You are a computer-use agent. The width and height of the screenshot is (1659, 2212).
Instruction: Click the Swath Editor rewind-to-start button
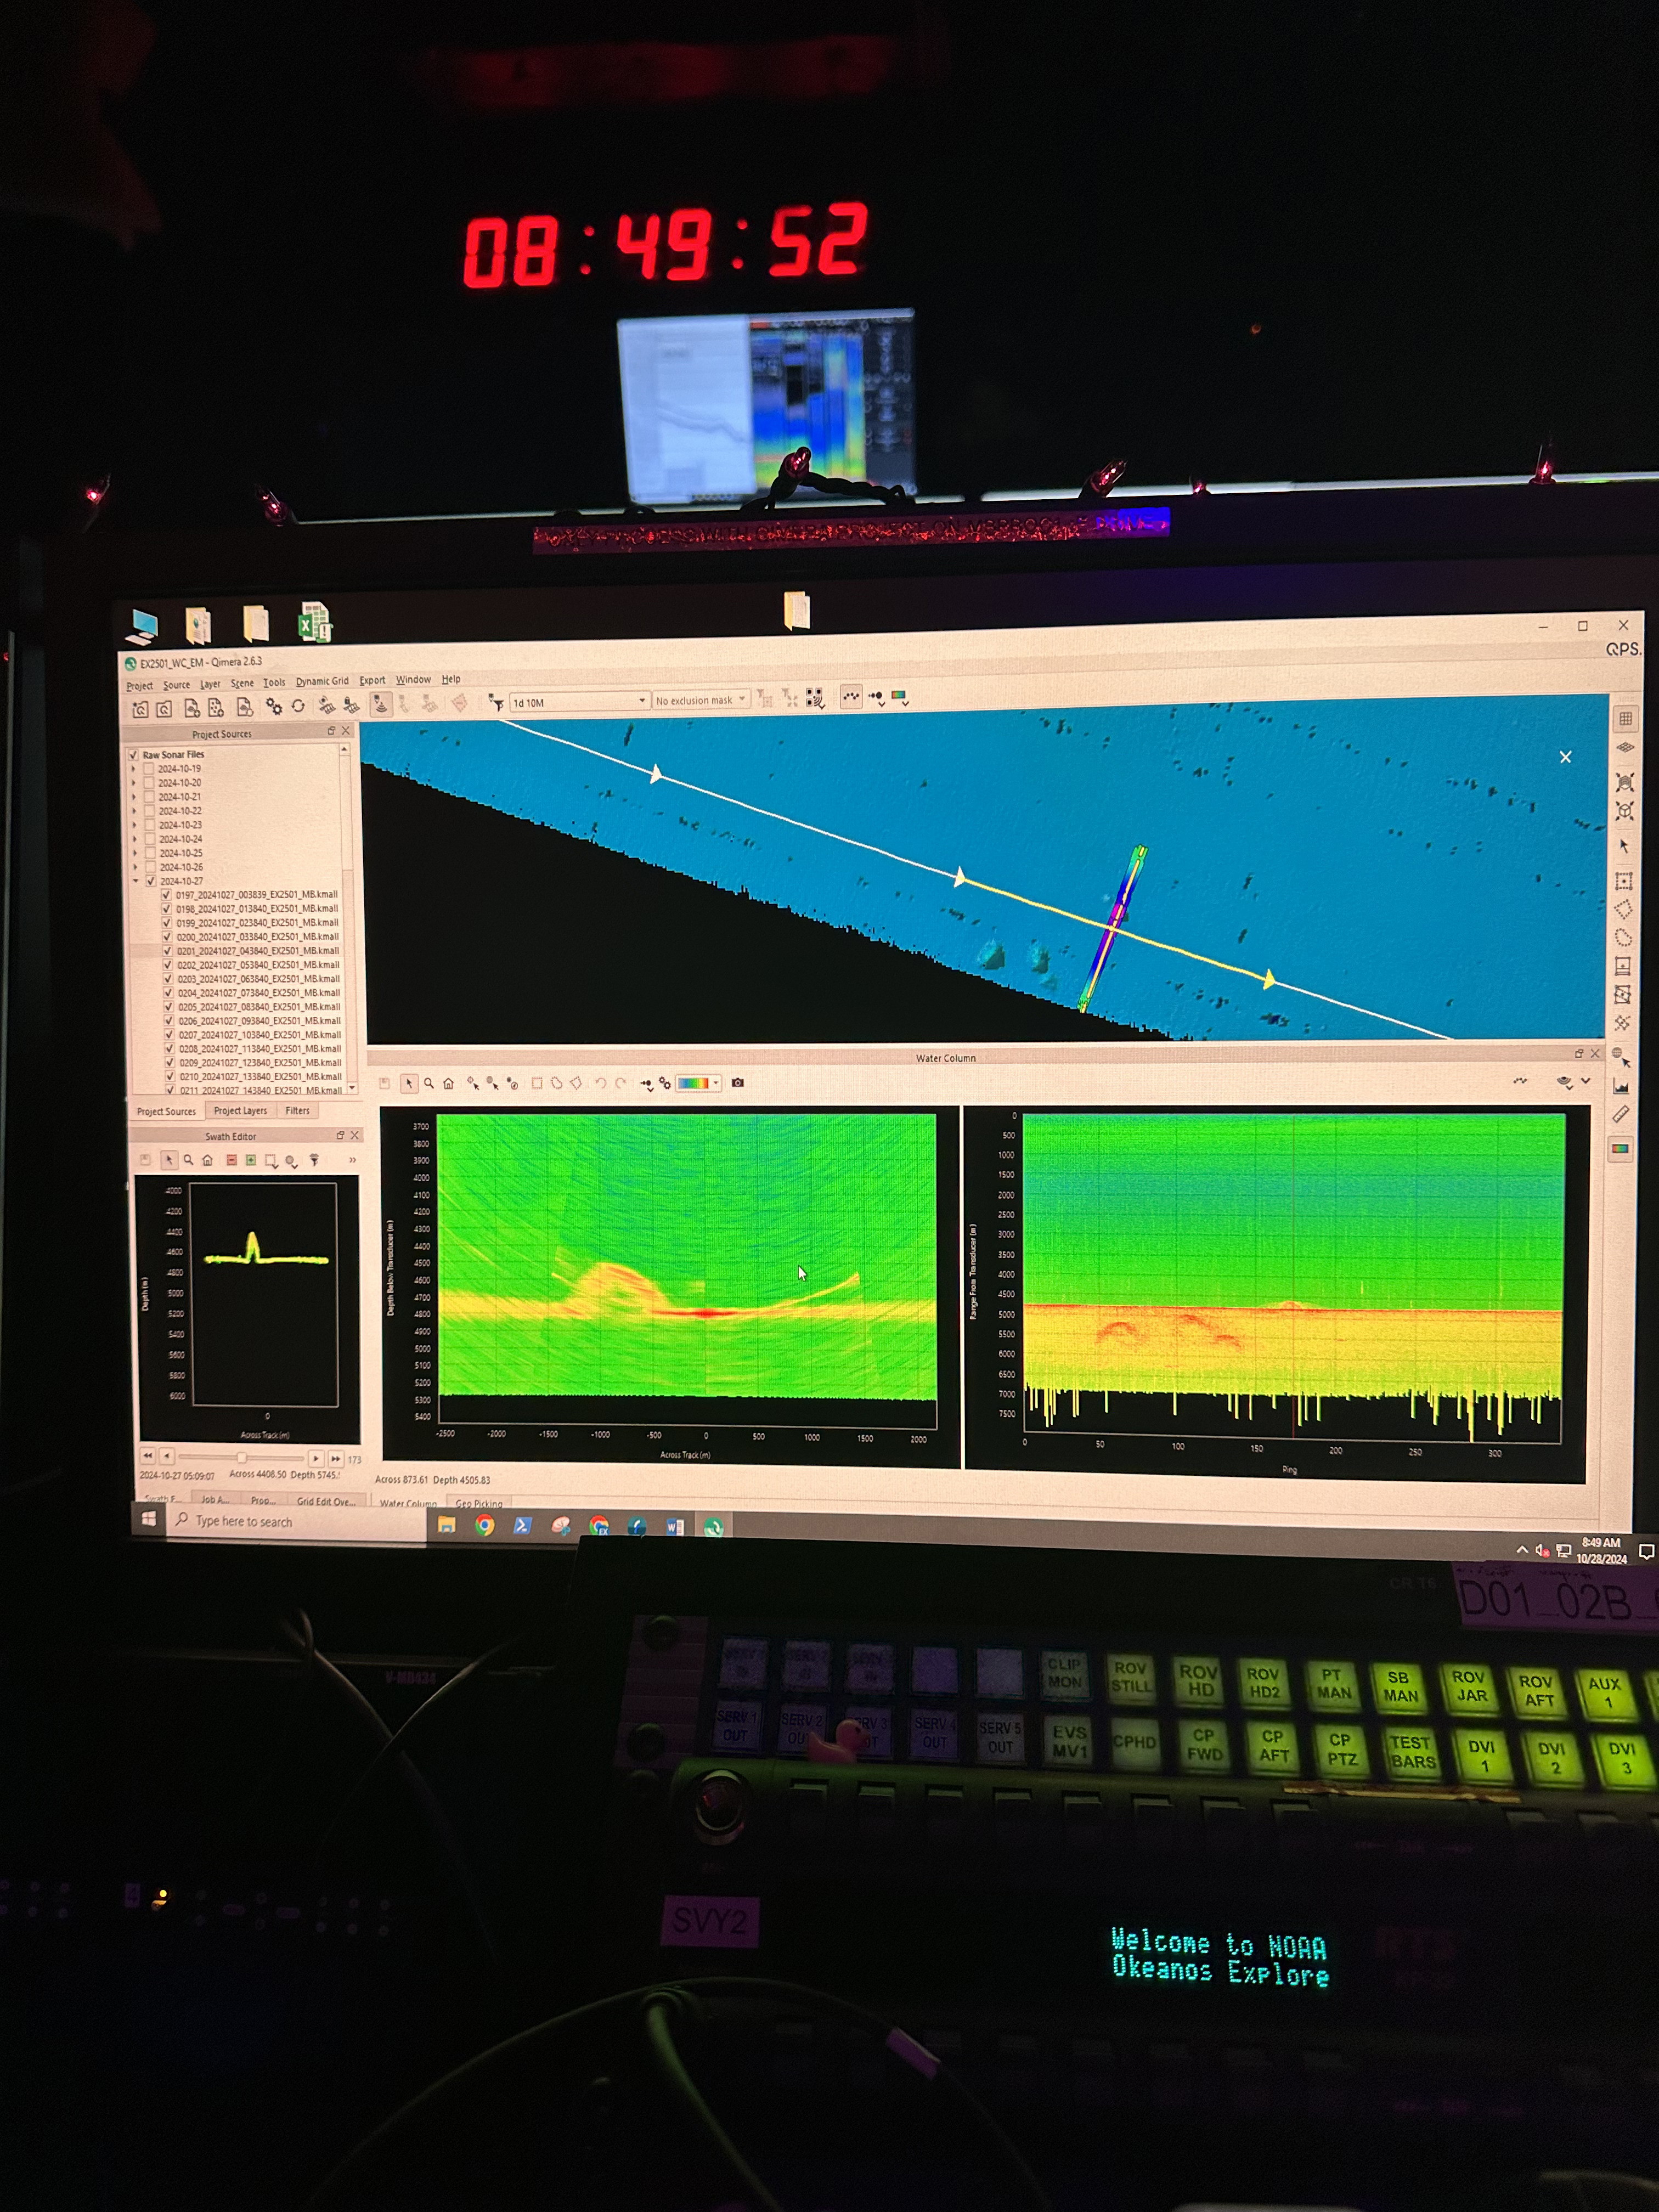click(148, 1456)
